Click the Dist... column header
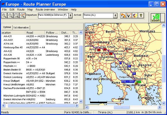This screenshot has height=115, width=167. (x=65, y=32)
